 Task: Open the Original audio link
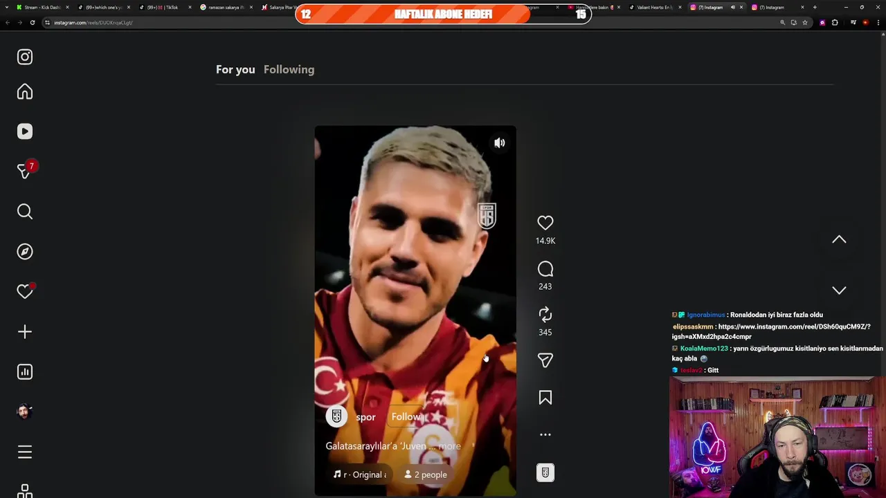click(x=360, y=474)
